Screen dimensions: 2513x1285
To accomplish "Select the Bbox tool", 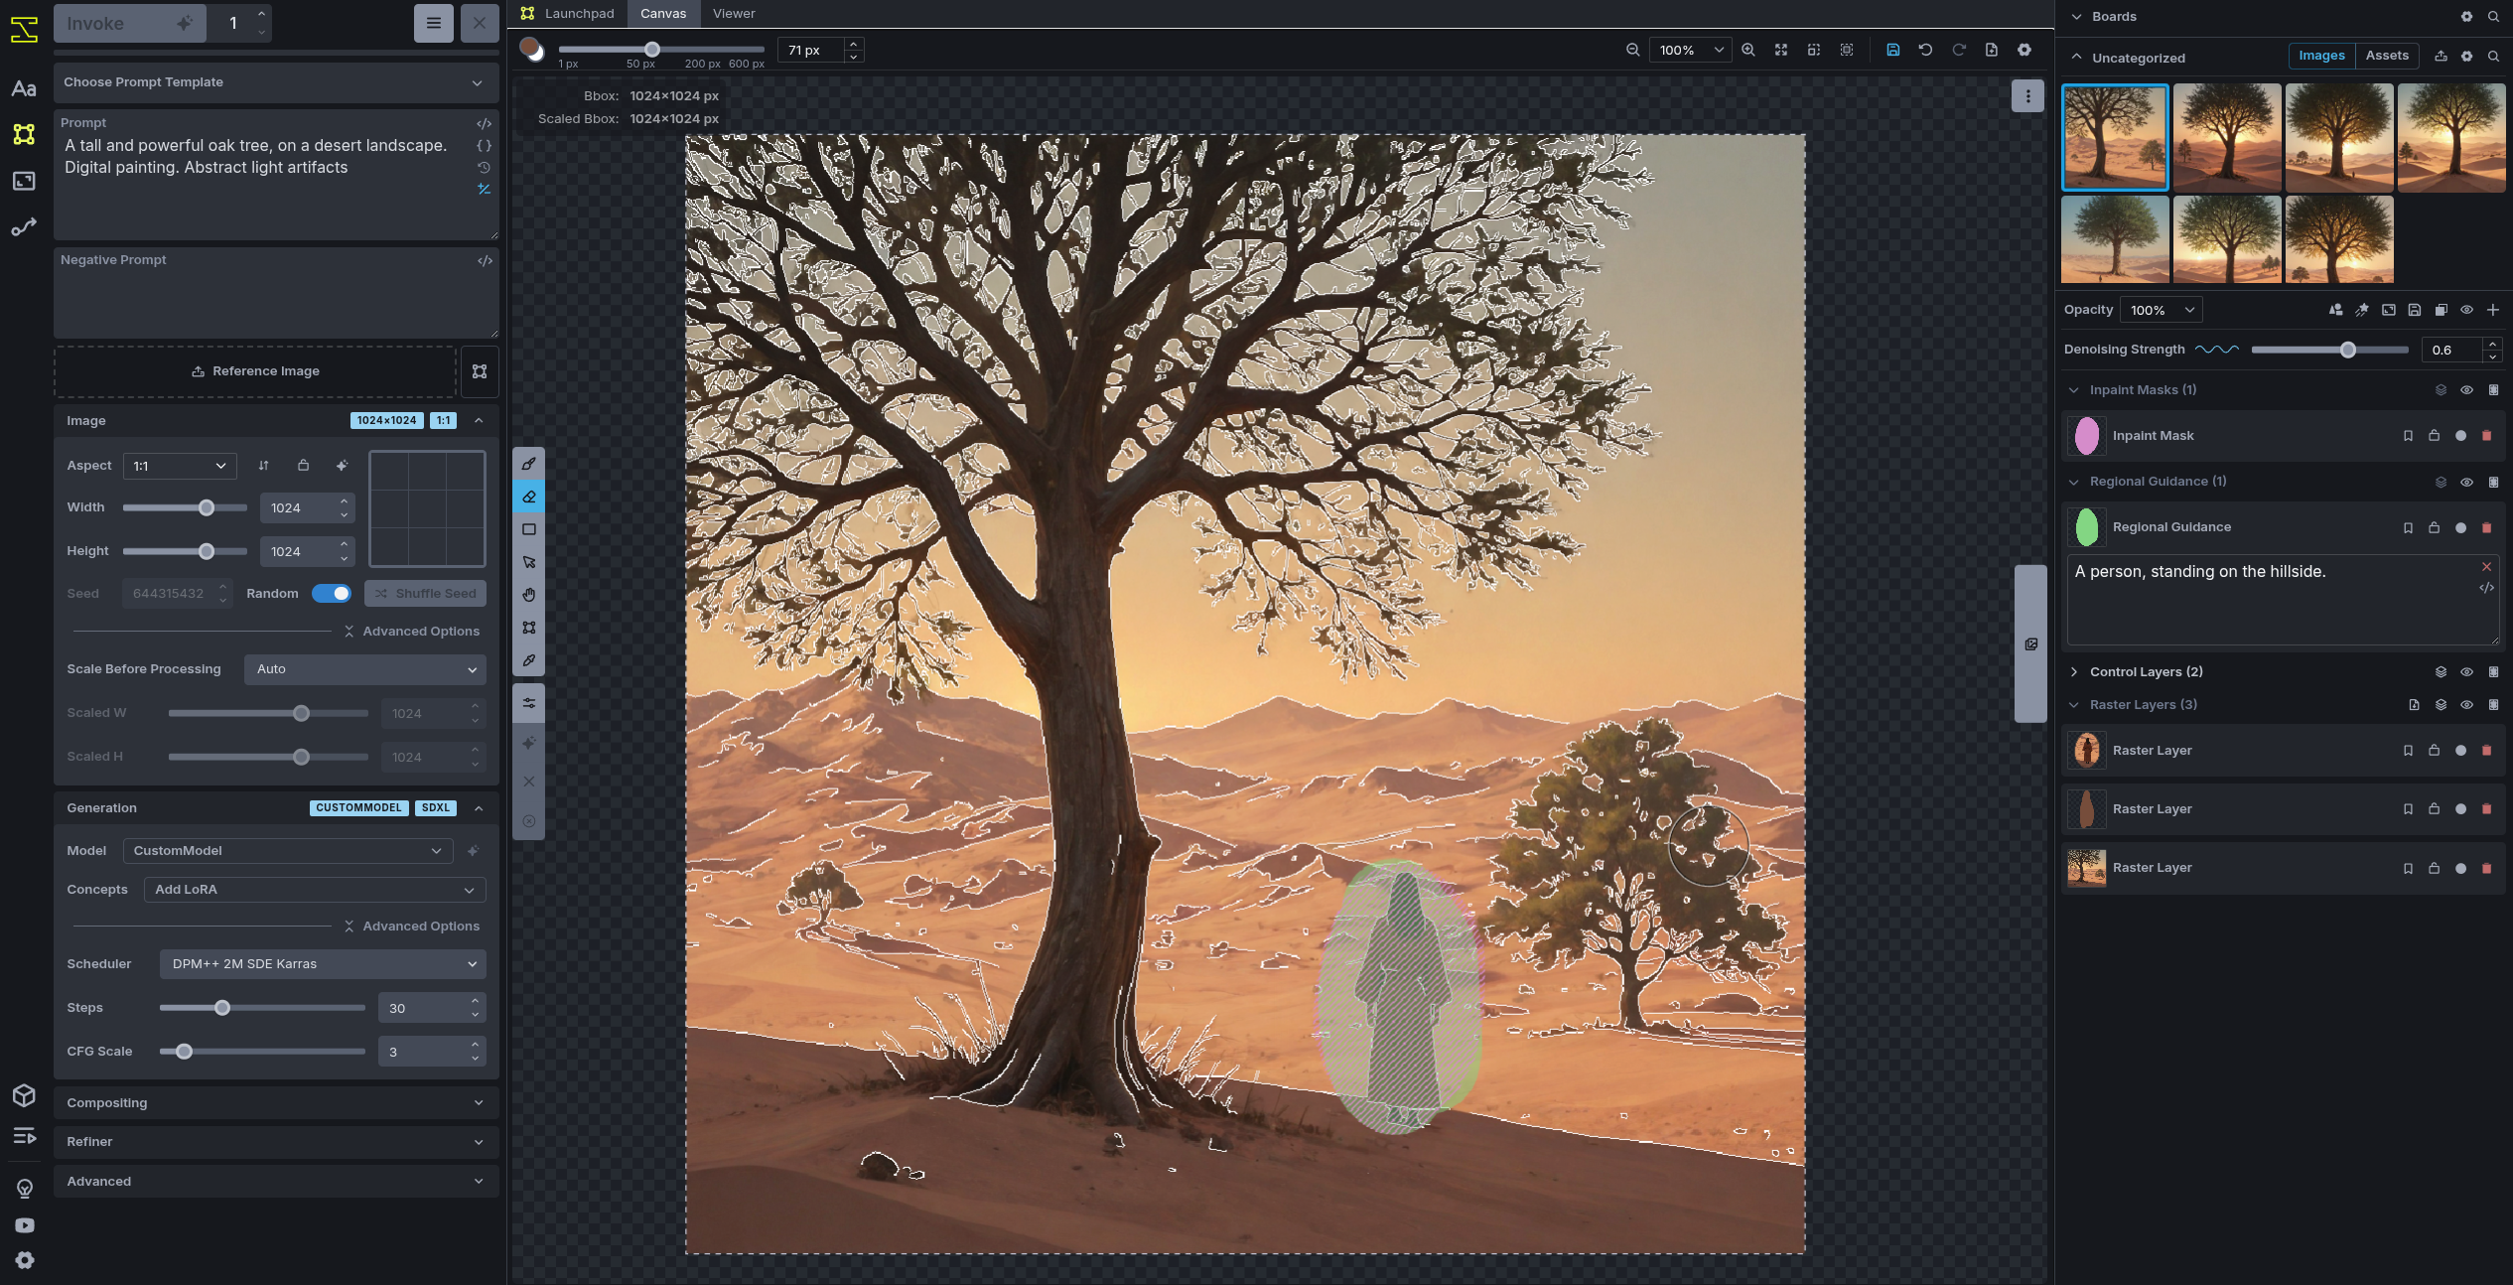I will [529, 628].
